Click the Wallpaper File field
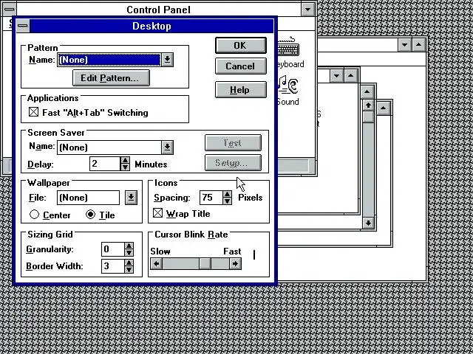 88,198
